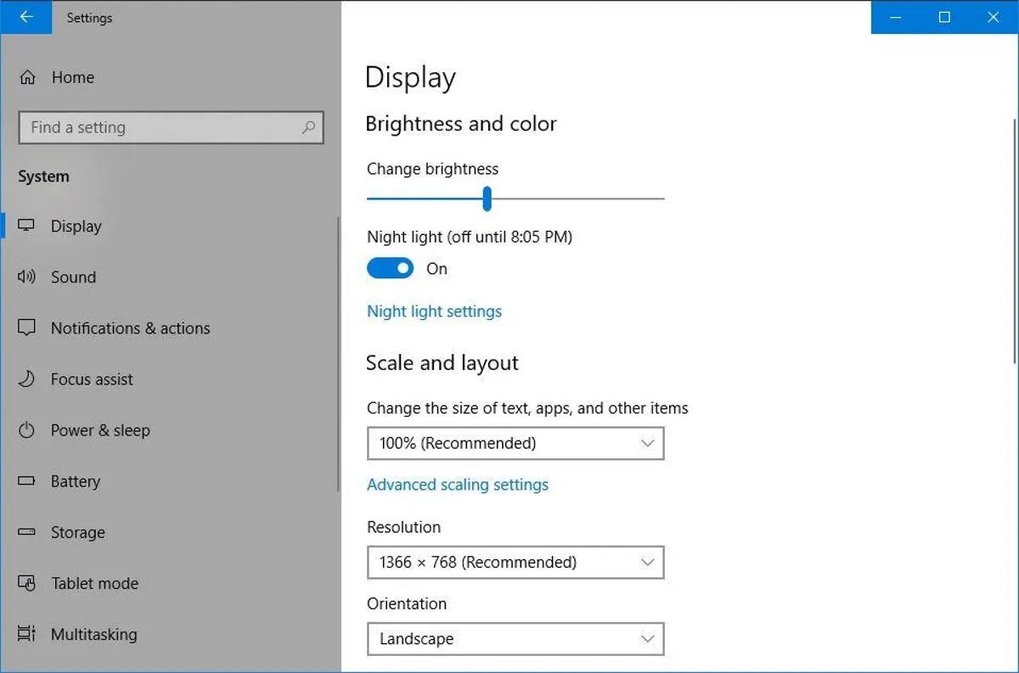Click the Multitasking icon
The width and height of the screenshot is (1019, 673).
point(27,635)
